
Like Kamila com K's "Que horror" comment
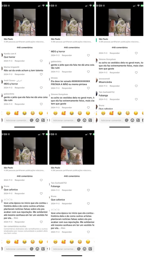coord(41,61)
